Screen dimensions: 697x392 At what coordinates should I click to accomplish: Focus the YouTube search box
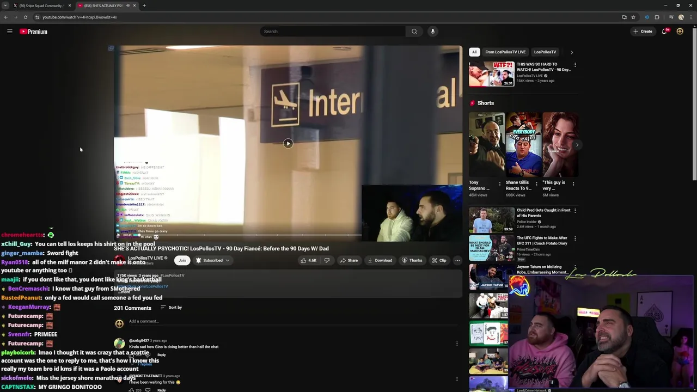333,32
